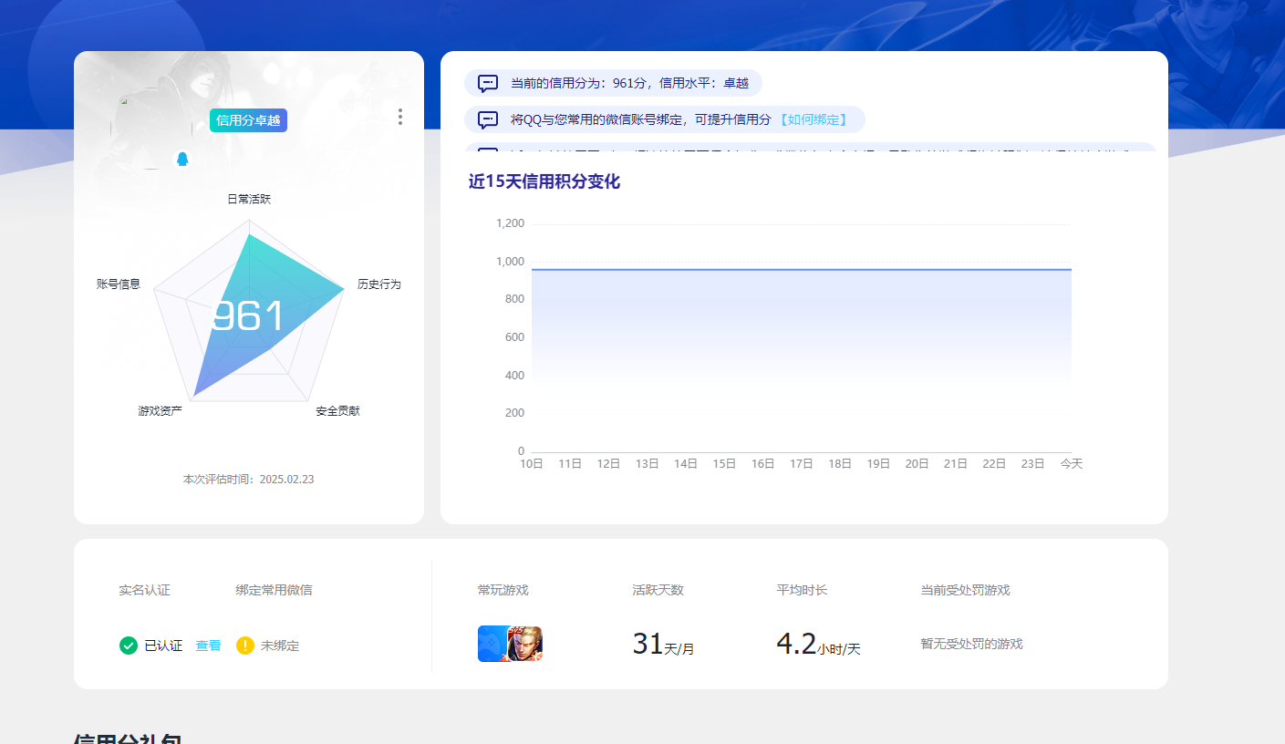Click the 1,000 y-axis label

pyautogui.click(x=511, y=262)
